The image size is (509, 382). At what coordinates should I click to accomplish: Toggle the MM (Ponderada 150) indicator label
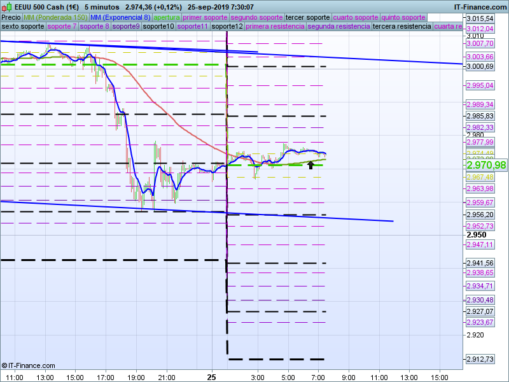click(x=56, y=17)
